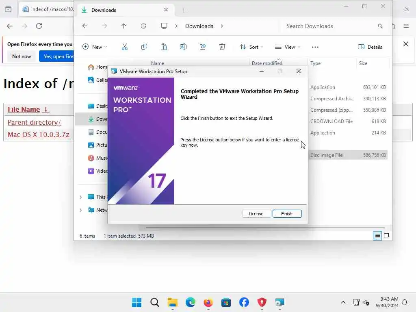Sort by the Date modified column header

[x=267, y=63]
